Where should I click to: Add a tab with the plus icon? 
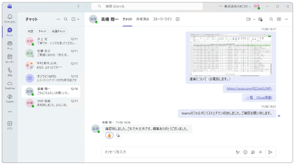pyautogui.click(x=177, y=19)
